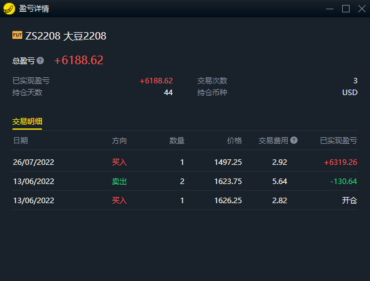Image resolution: width=370 pixels, height=281 pixels.
Task: Click the +6319.26 realized profit value
Action: [x=340, y=162]
